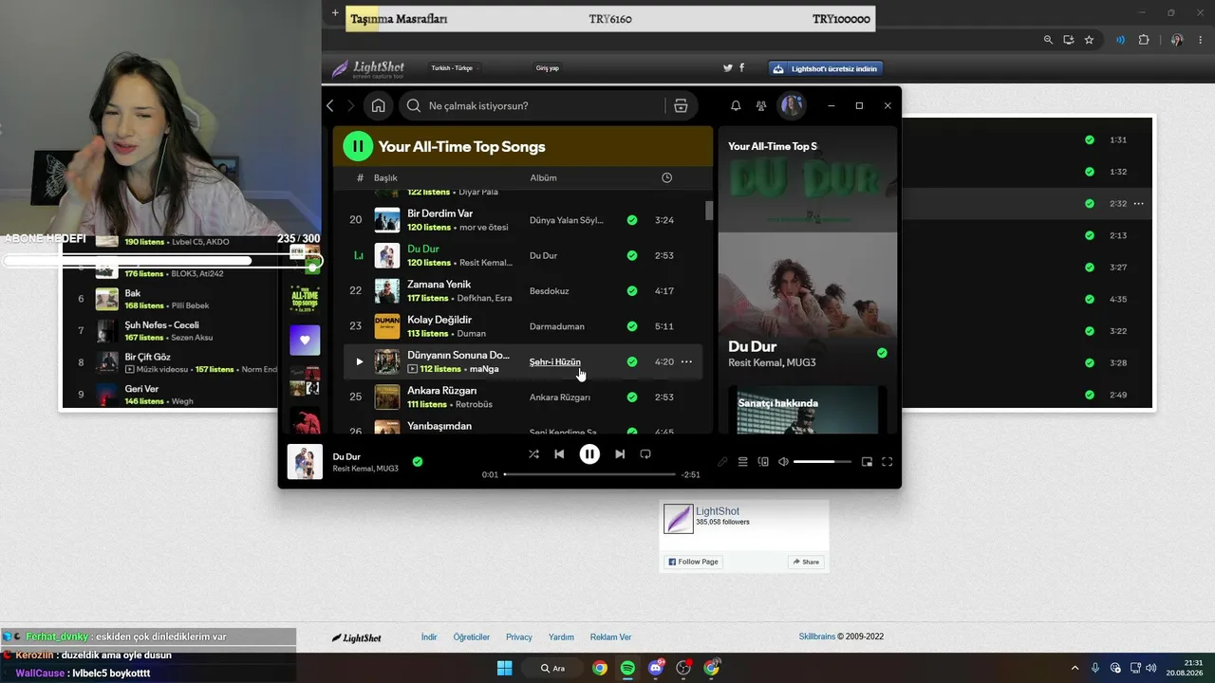
Task: Play Dünyanın Sonuna Do... with its row play button
Action: pos(359,361)
